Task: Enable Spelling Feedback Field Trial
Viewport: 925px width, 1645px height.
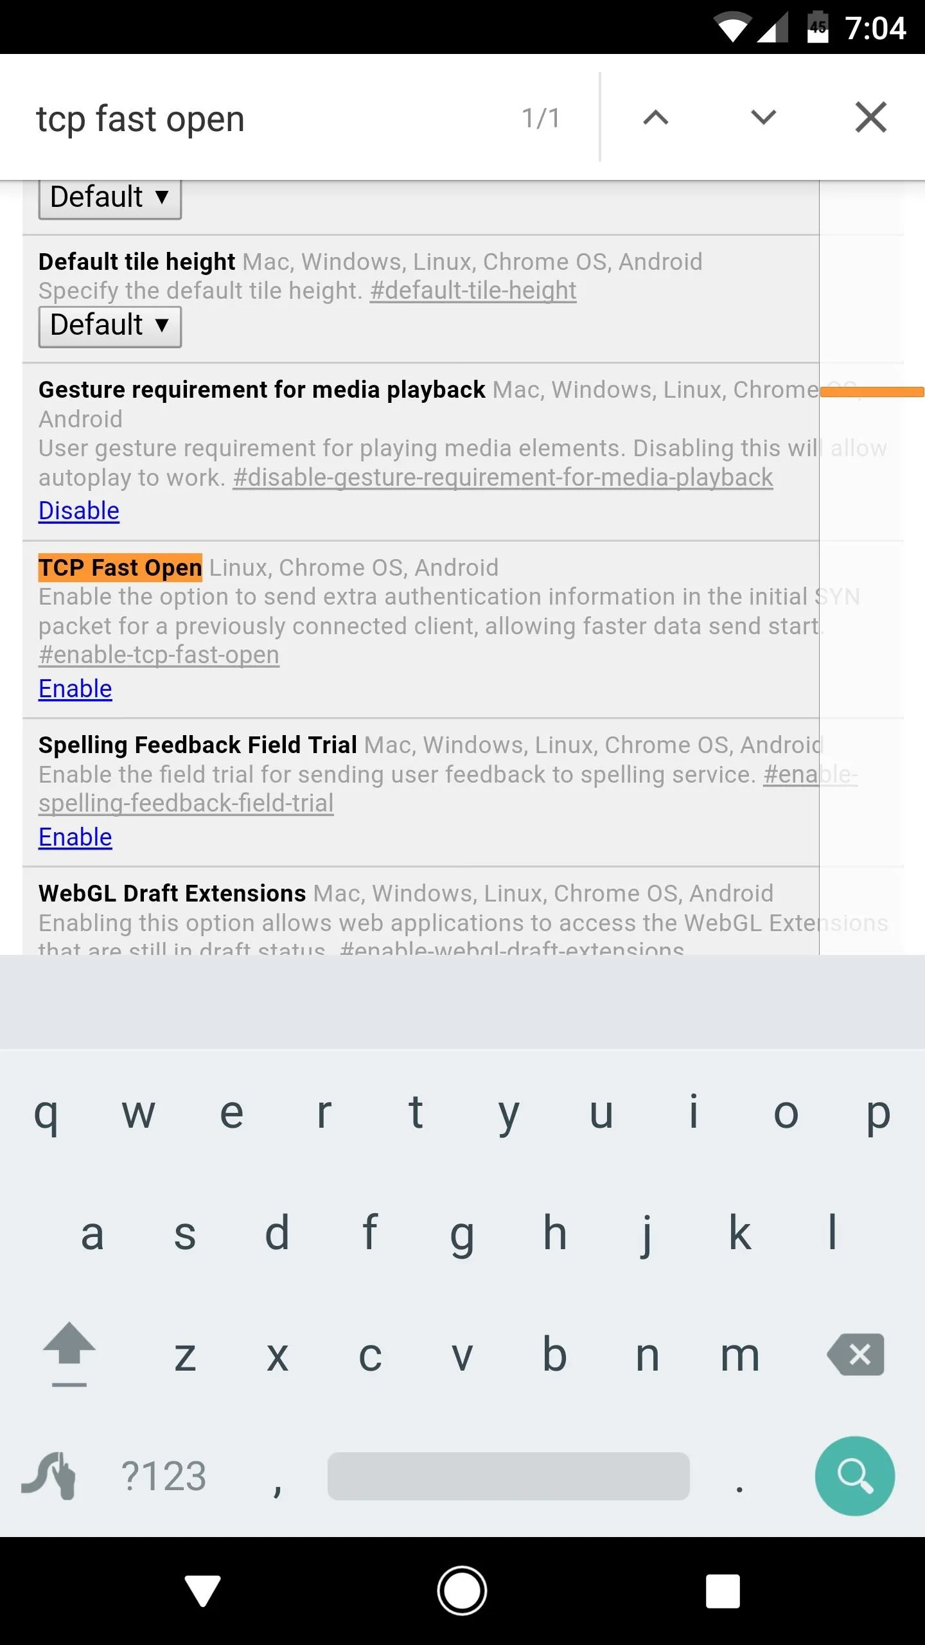Action: pyautogui.click(x=75, y=837)
